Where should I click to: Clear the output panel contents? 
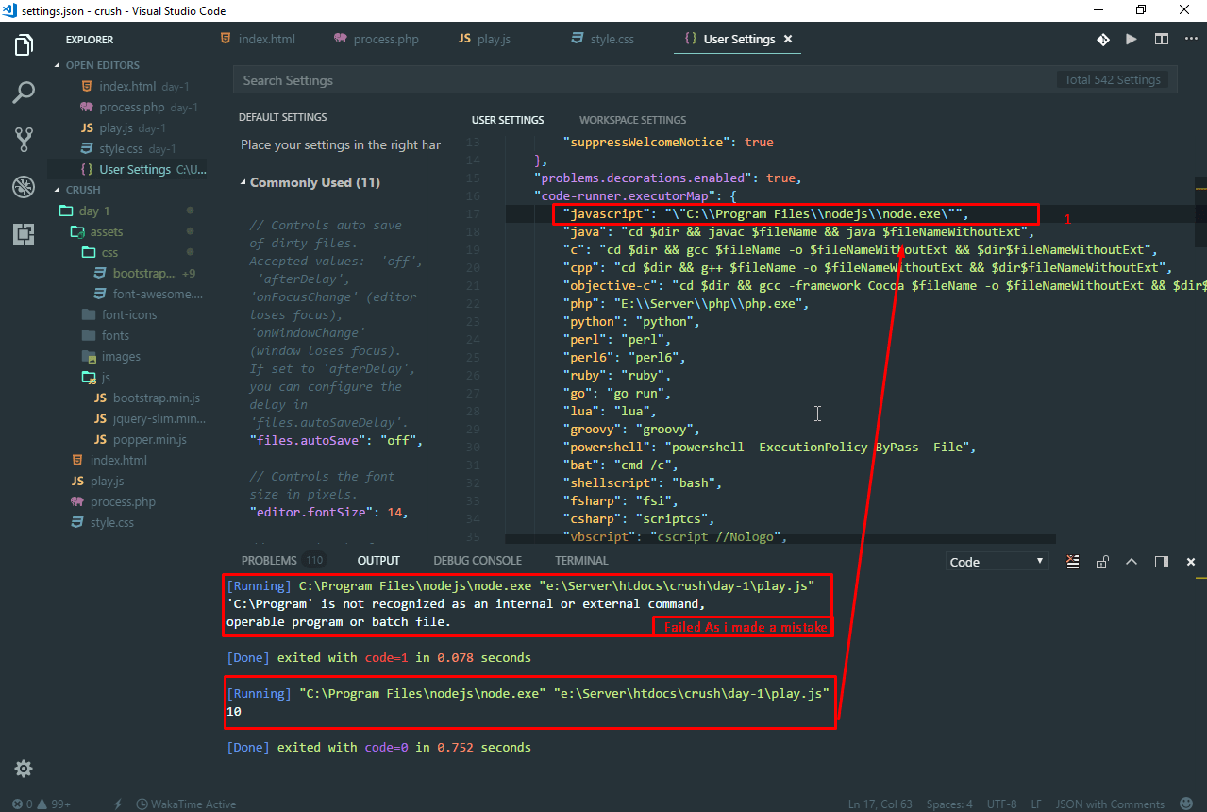1073,562
